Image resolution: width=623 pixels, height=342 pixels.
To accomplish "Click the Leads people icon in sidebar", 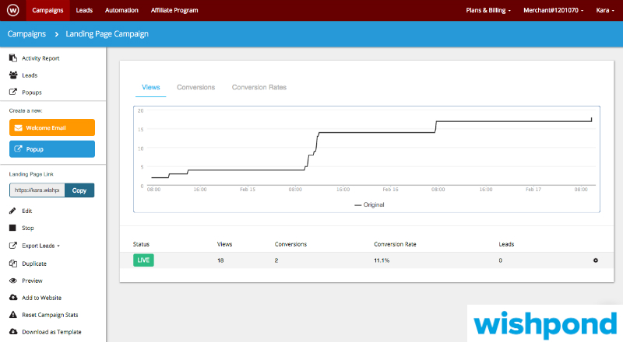I will coord(13,75).
